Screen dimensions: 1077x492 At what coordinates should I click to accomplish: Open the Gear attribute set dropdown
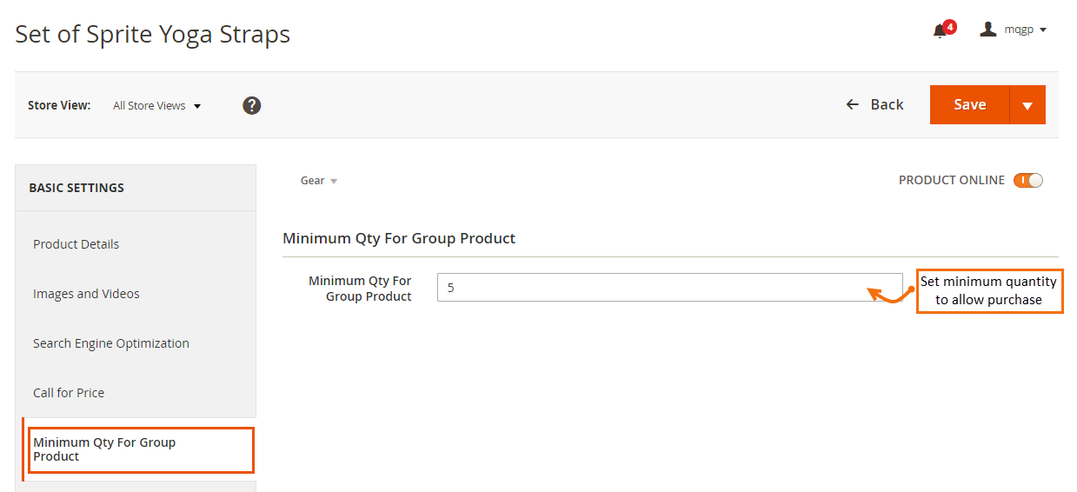click(318, 181)
